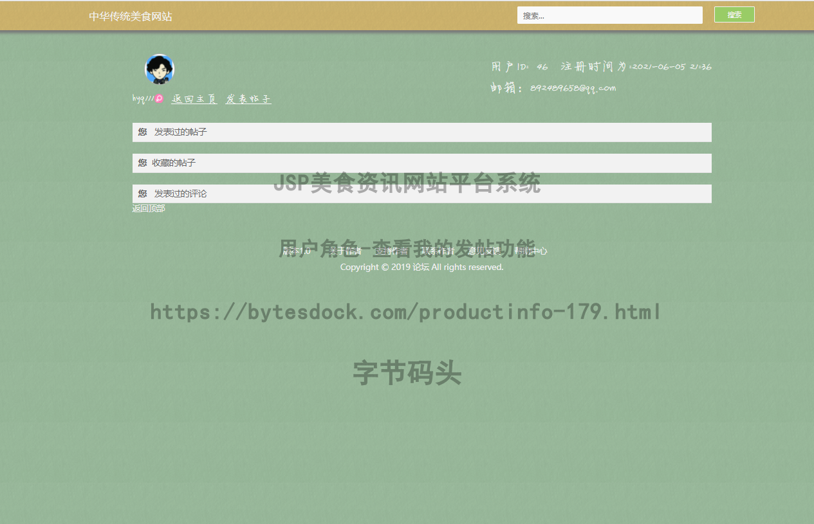The width and height of the screenshot is (814, 524).
Task: Open the 帮助中心 help center
Action: click(532, 251)
